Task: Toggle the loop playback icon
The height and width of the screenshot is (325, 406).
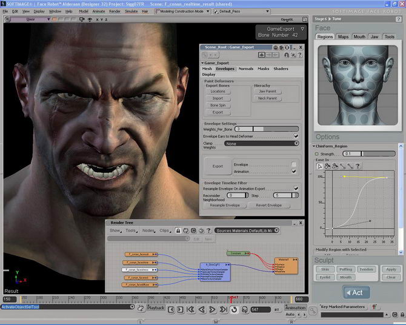Action: pyautogui.click(x=235, y=309)
